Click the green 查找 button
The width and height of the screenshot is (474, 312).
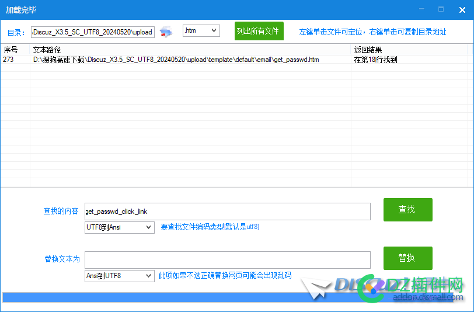(x=408, y=210)
